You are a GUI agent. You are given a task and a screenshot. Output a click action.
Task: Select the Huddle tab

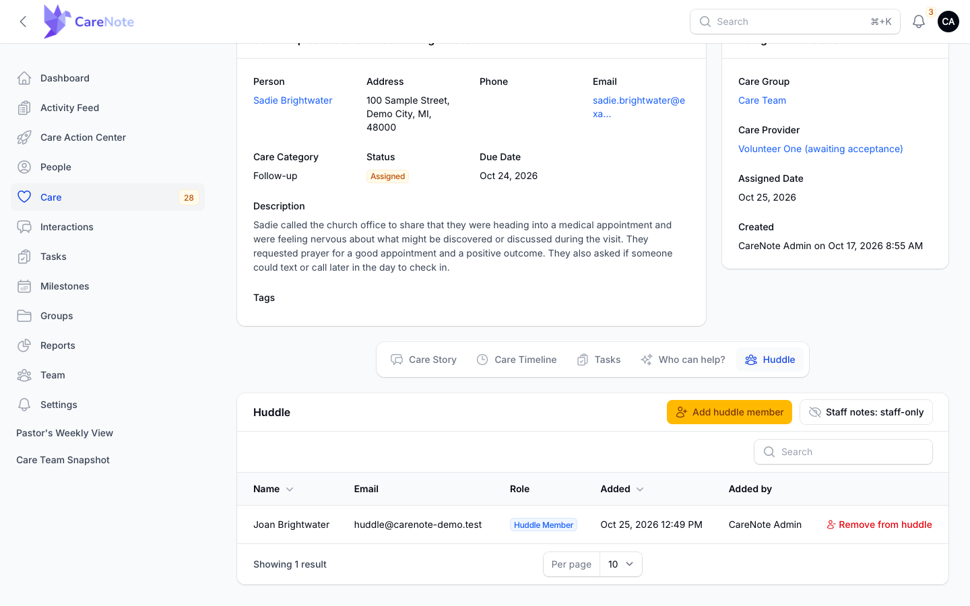click(x=770, y=360)
